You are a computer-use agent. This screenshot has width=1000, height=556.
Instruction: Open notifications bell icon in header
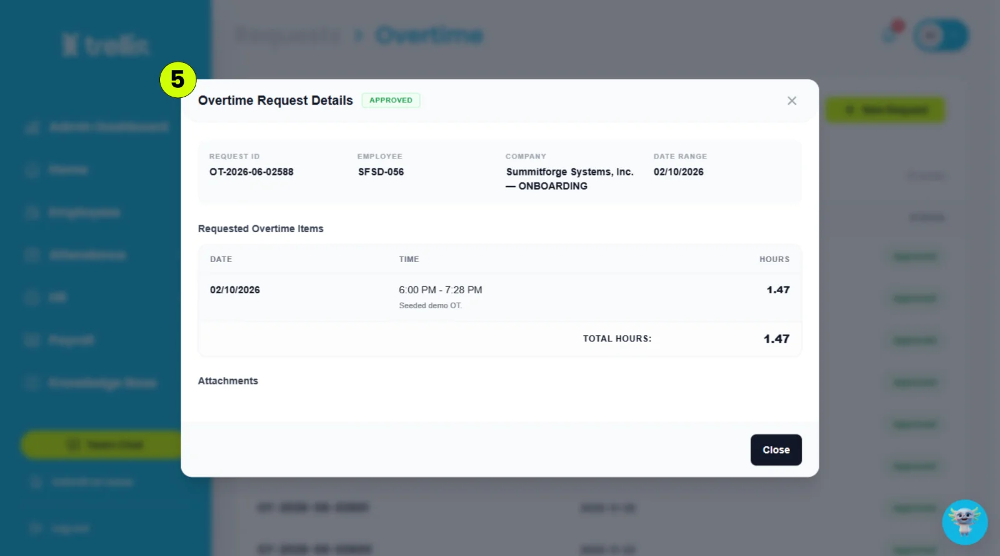point(891,34)
